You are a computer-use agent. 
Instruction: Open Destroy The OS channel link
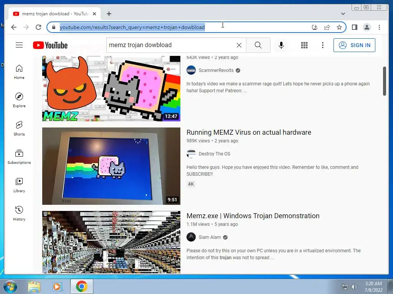[214, 154]
